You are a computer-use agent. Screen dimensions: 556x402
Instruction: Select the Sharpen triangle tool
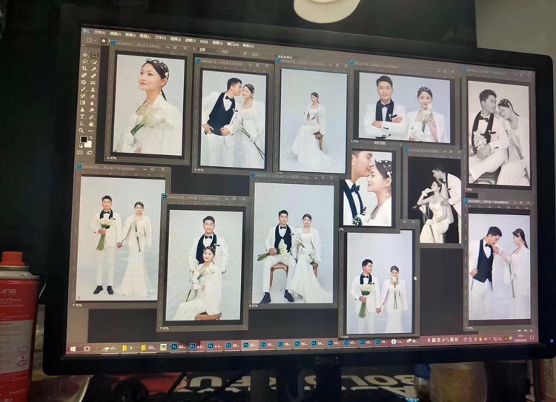(82, 109)
